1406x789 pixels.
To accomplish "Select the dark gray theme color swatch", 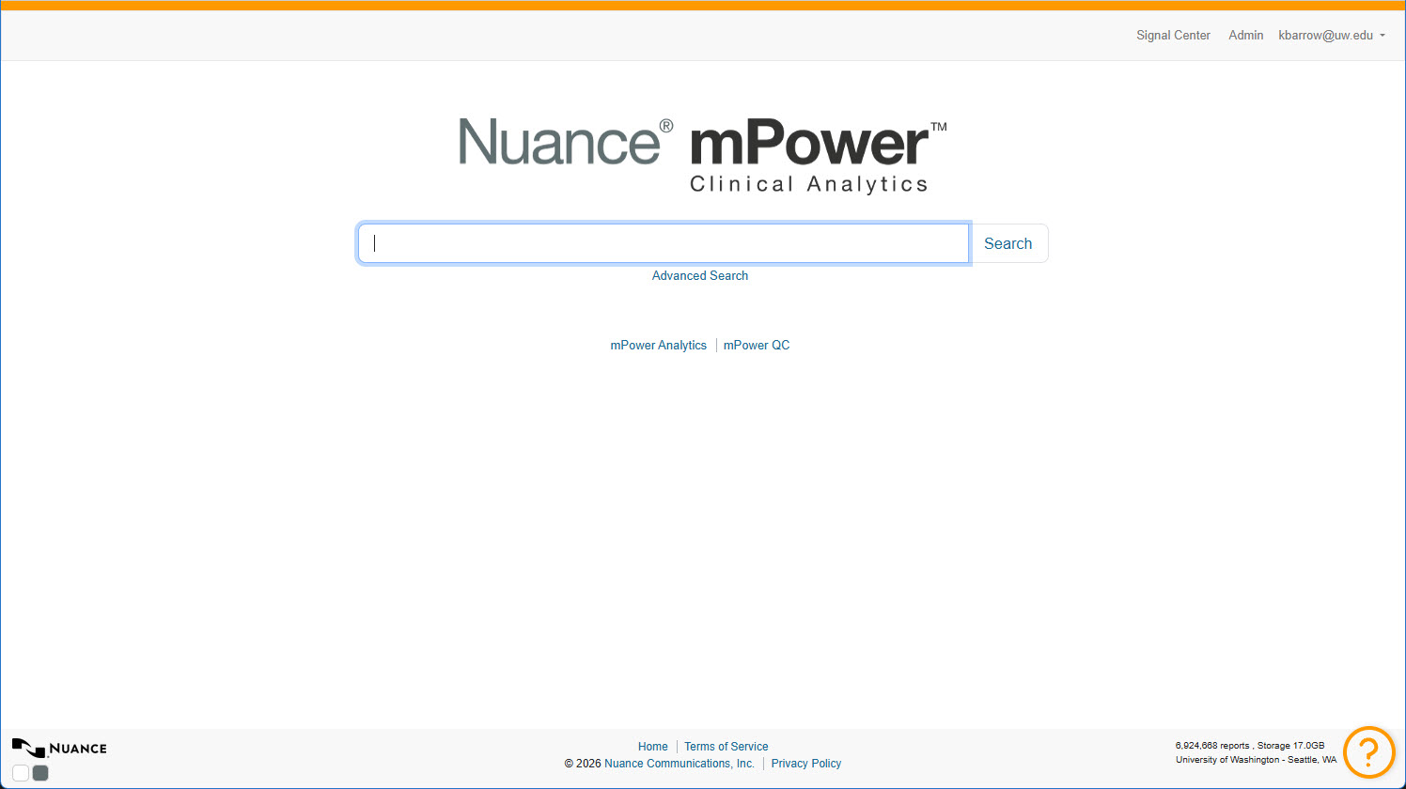I will (x=40, y=773).
